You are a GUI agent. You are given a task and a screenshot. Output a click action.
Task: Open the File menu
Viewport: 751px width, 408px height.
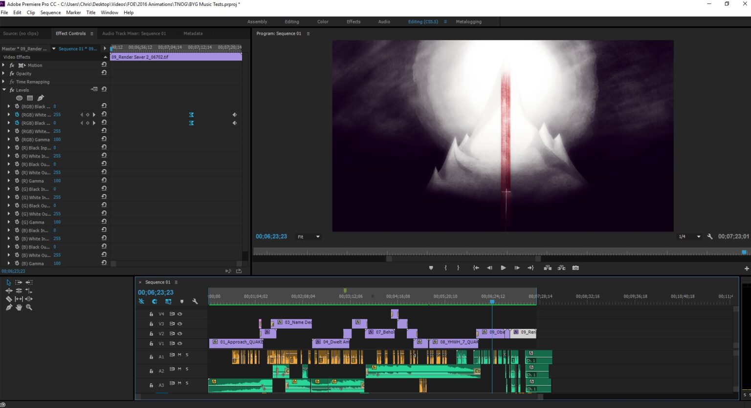(4, 13)
